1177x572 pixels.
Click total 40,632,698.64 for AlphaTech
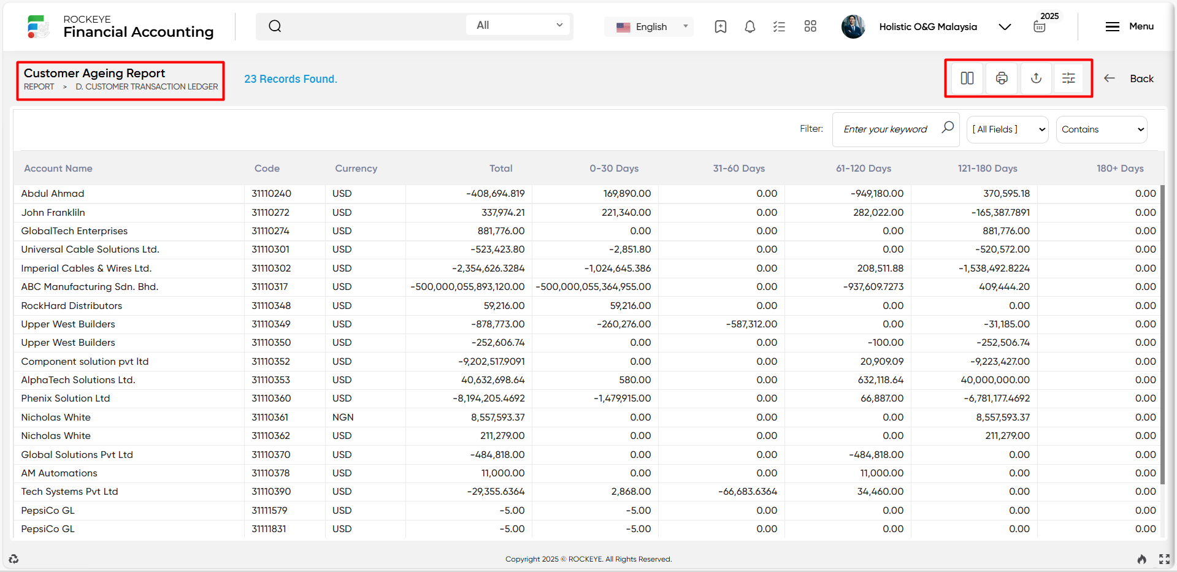click(x=493, y=380)
